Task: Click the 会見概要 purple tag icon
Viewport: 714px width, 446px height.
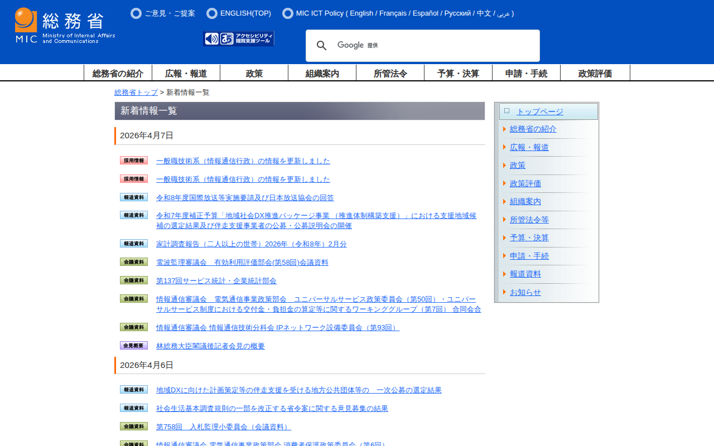Action: click(134, 346)
